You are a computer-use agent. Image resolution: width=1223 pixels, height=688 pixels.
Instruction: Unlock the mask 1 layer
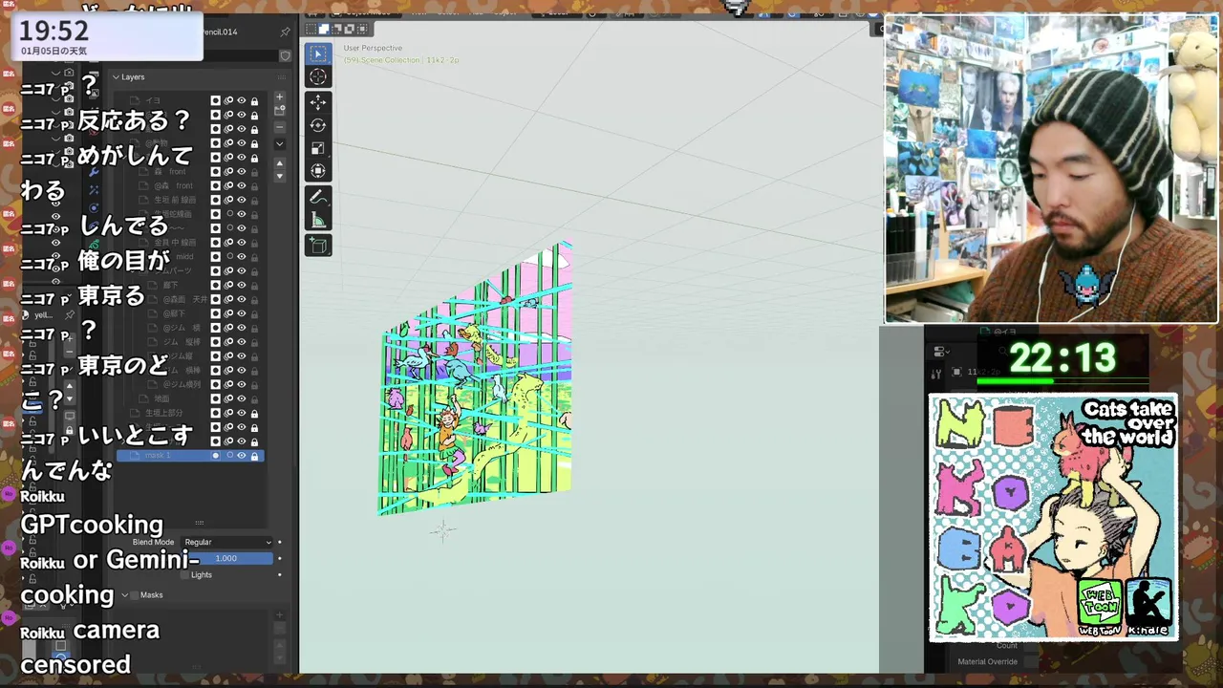tap(254, 456)
